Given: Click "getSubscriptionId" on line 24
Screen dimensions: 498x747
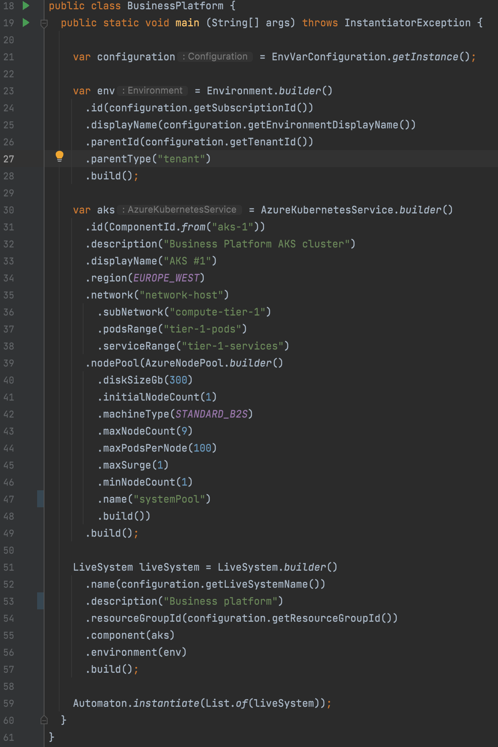Looking at the screenshot, I should coord(245,108).
